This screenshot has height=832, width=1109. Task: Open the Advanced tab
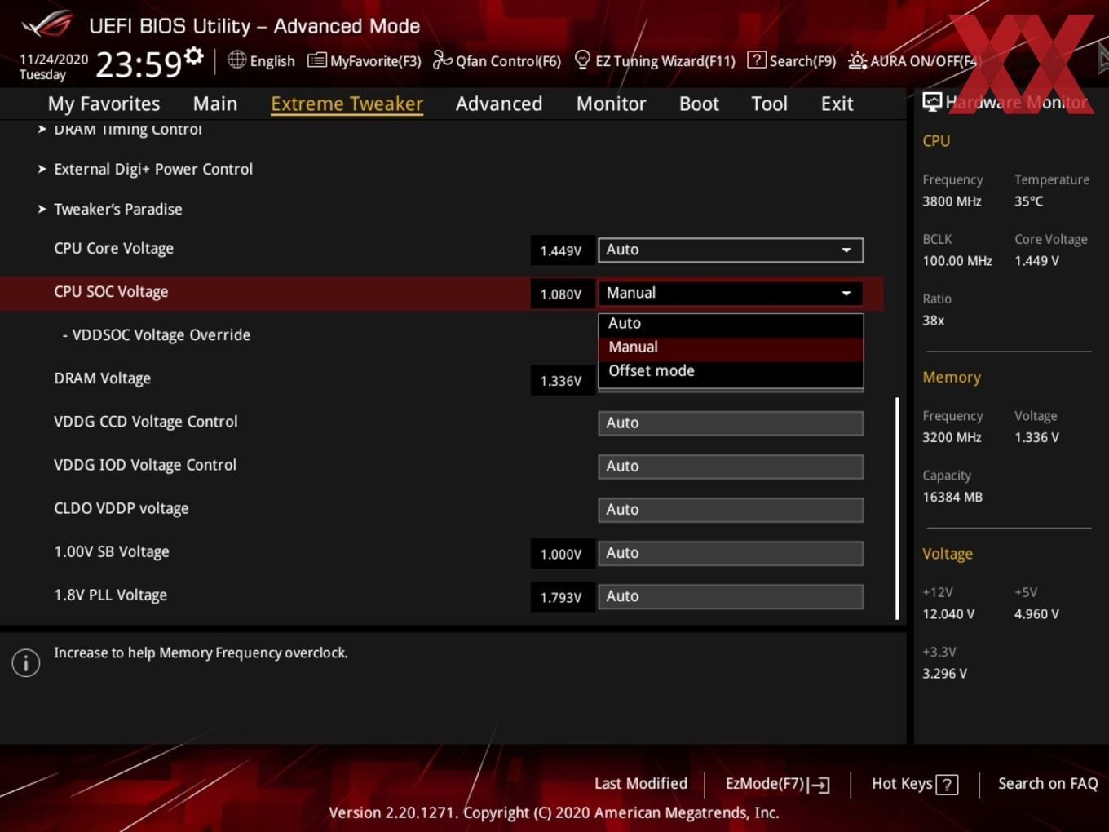tap(499, 104)
